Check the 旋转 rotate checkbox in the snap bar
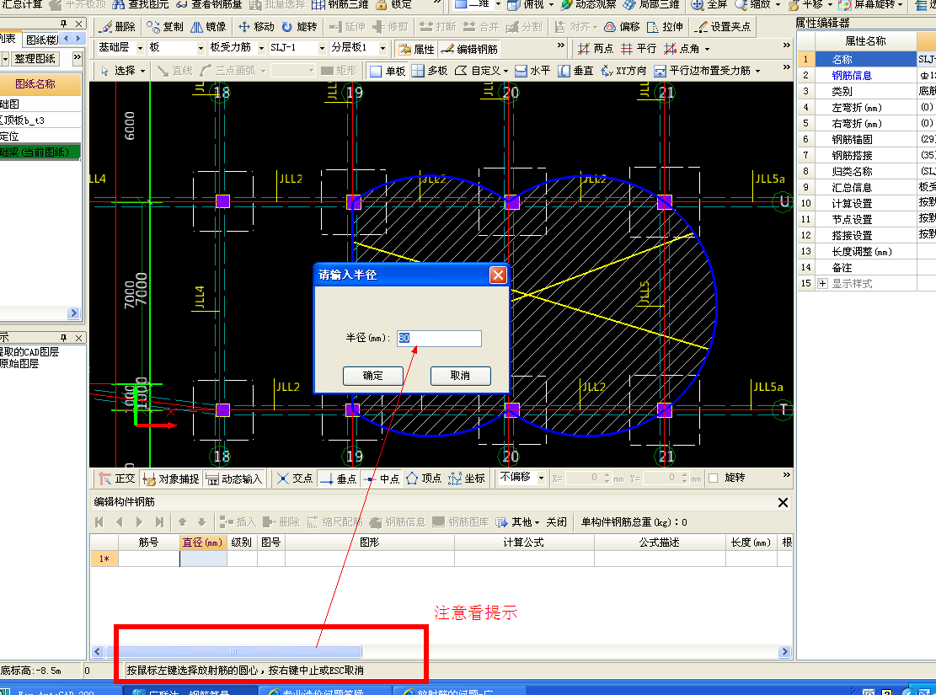Screen dimensions: 936x695 [x=713, y=478]
